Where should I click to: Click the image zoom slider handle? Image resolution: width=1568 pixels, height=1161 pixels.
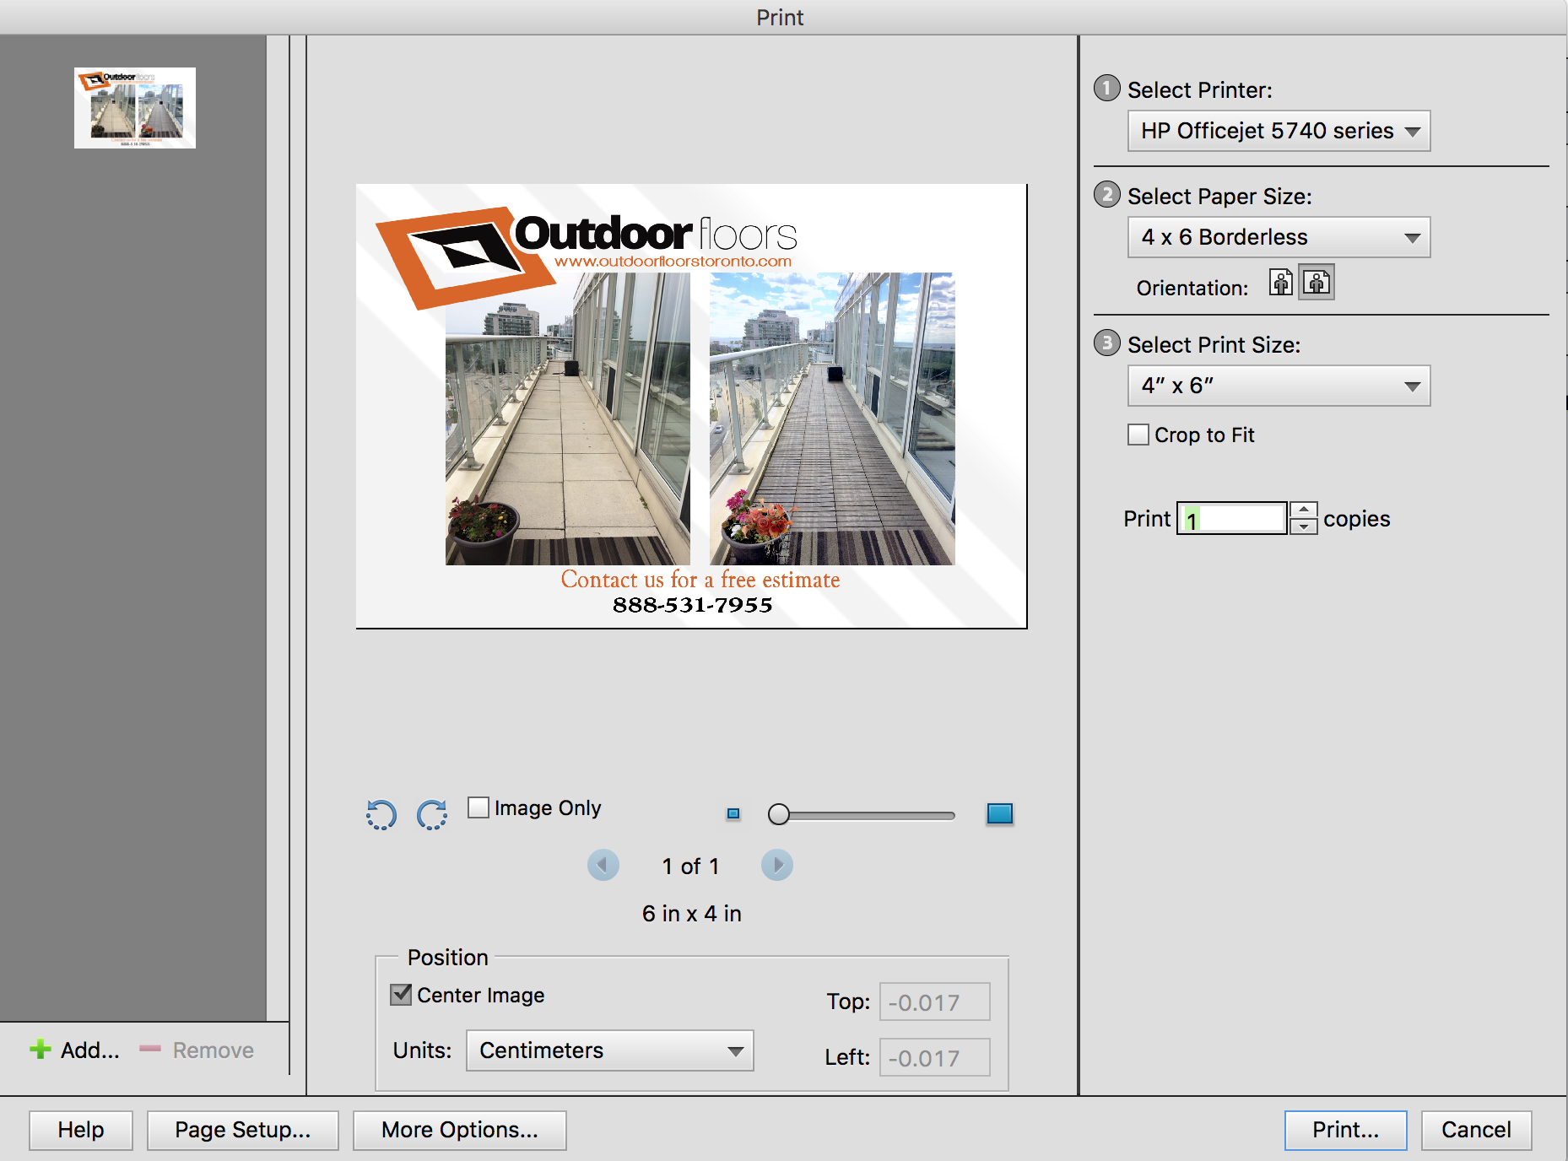click(x=779, y=814)
